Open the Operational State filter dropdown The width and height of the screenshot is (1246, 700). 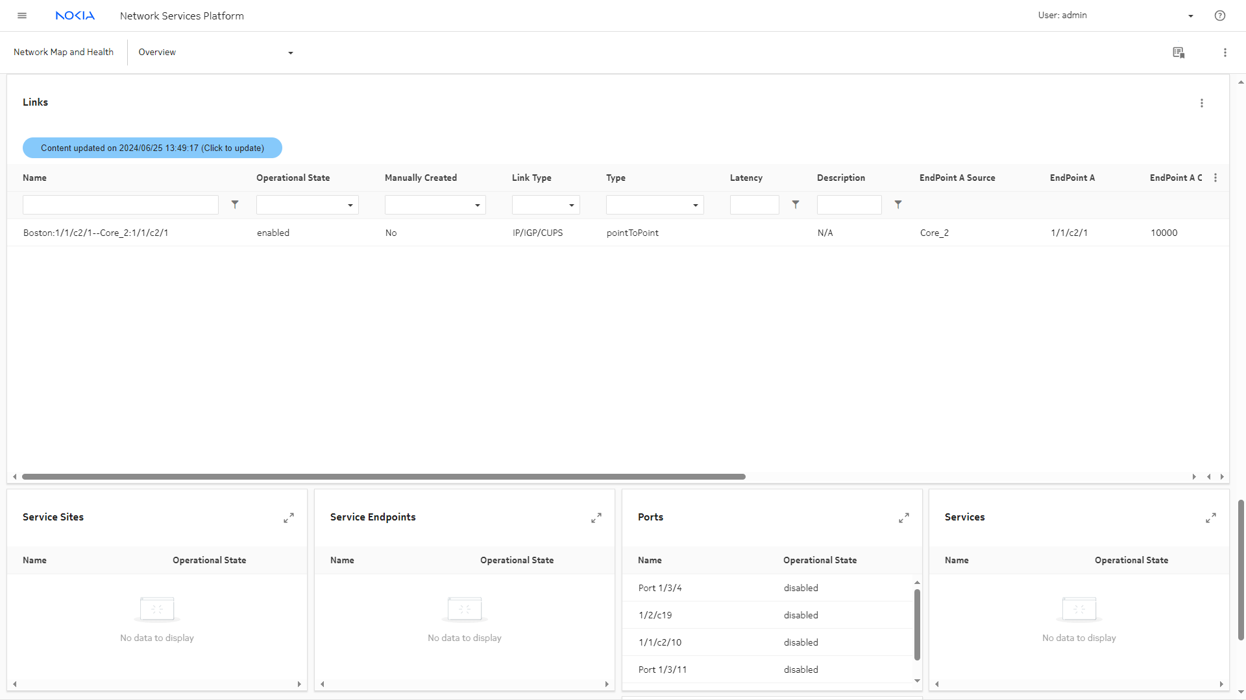point(307,205)
